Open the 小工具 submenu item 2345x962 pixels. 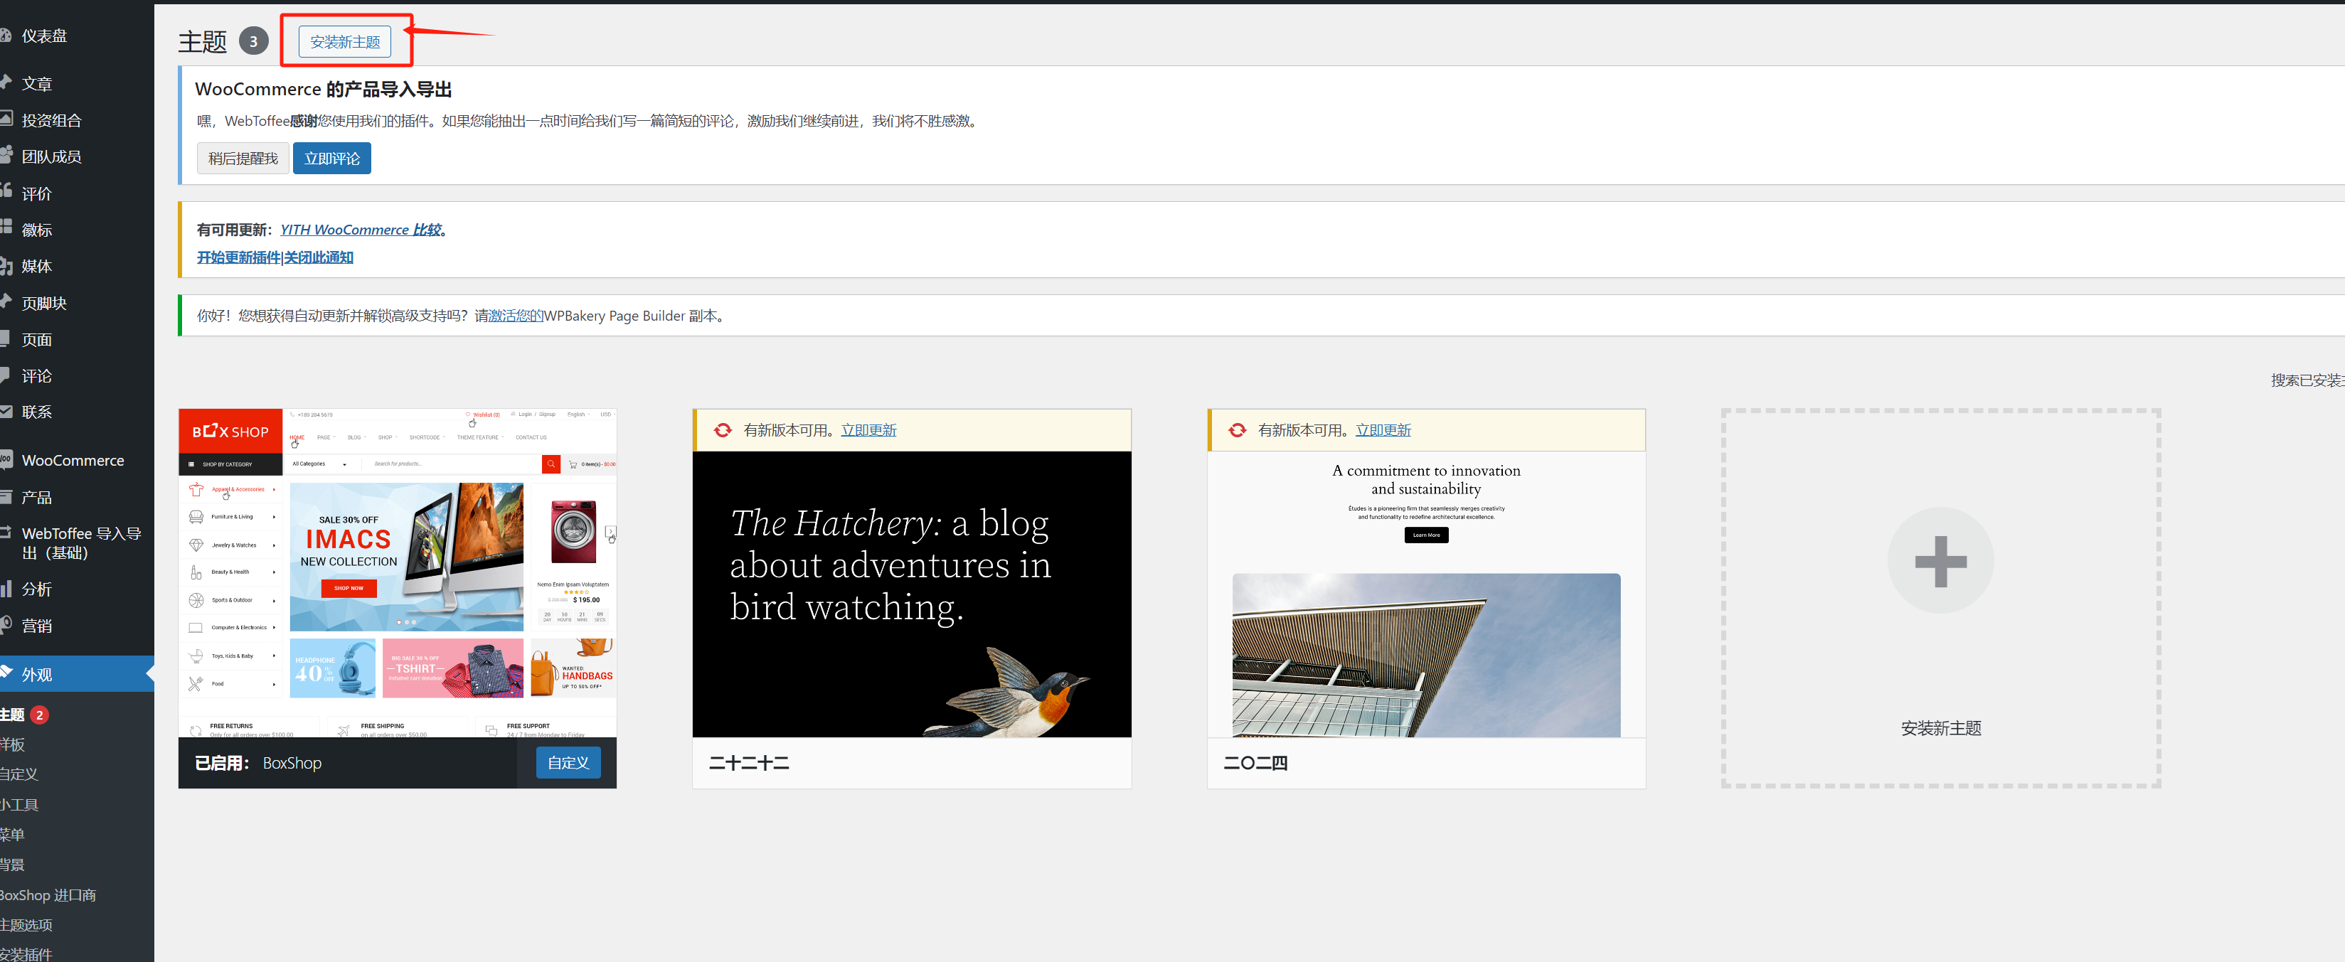pos(18,805)
